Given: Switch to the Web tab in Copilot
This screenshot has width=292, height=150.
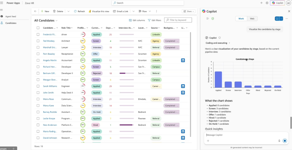Looking at the screenshot, I should pos(252,19).
